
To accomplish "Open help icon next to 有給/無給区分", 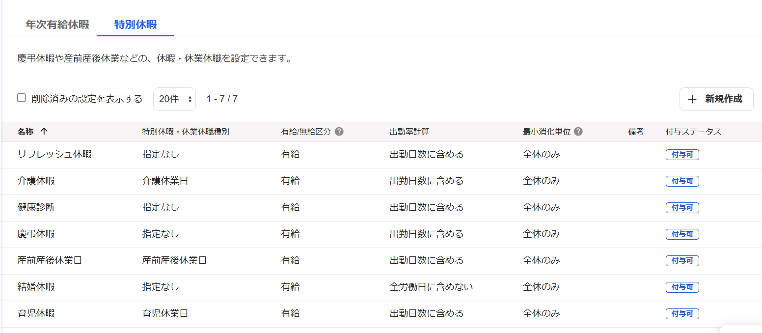I will (339, 132).
